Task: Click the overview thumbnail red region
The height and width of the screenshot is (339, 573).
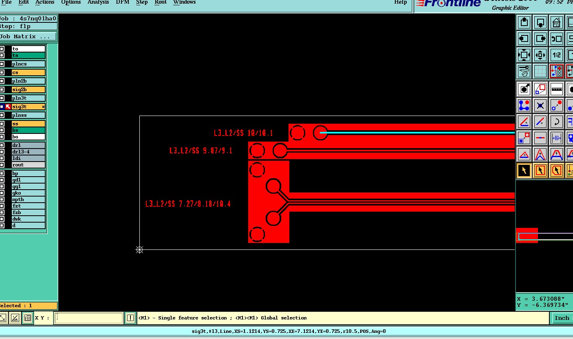Action: click(x=527, y=236)
